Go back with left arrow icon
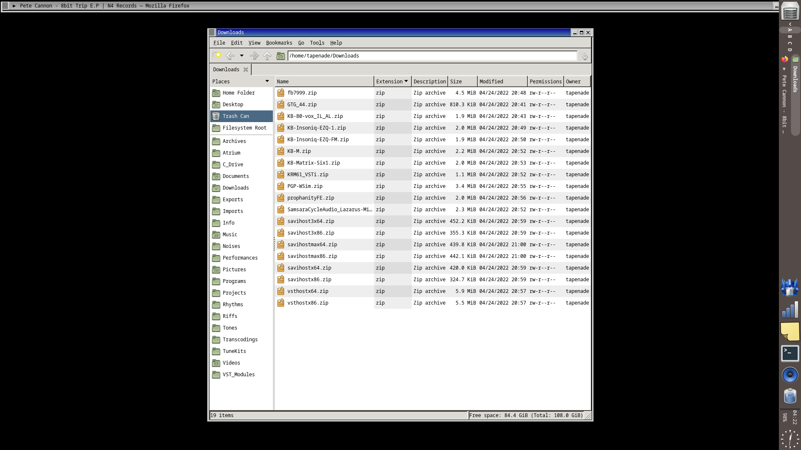This screenshot has height=450, width=801. (x=230, y=55)
